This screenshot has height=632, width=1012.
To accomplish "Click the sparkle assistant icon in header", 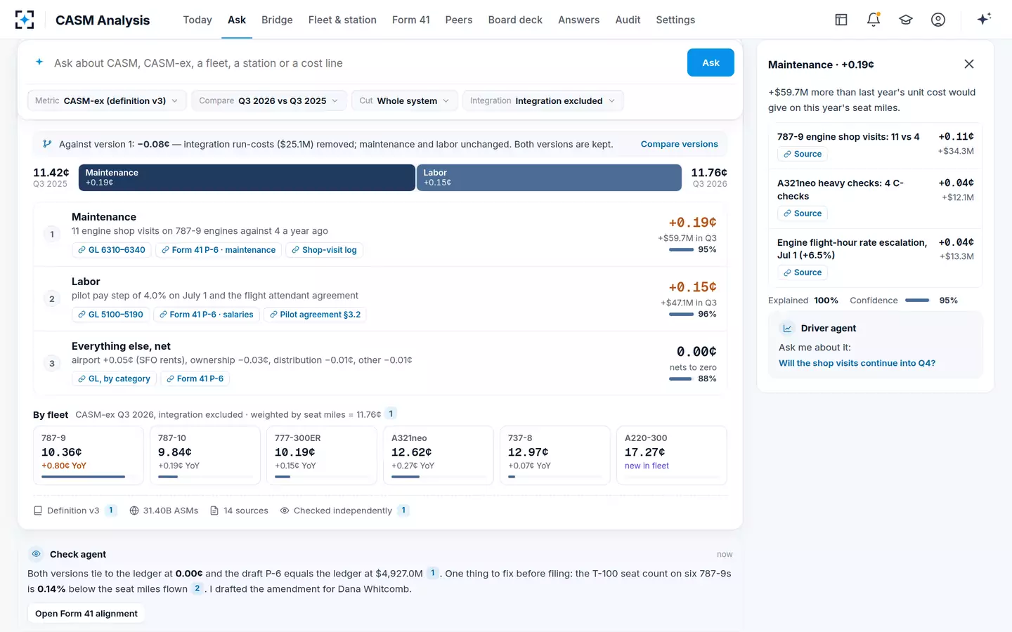I will (x=984, y=19).
